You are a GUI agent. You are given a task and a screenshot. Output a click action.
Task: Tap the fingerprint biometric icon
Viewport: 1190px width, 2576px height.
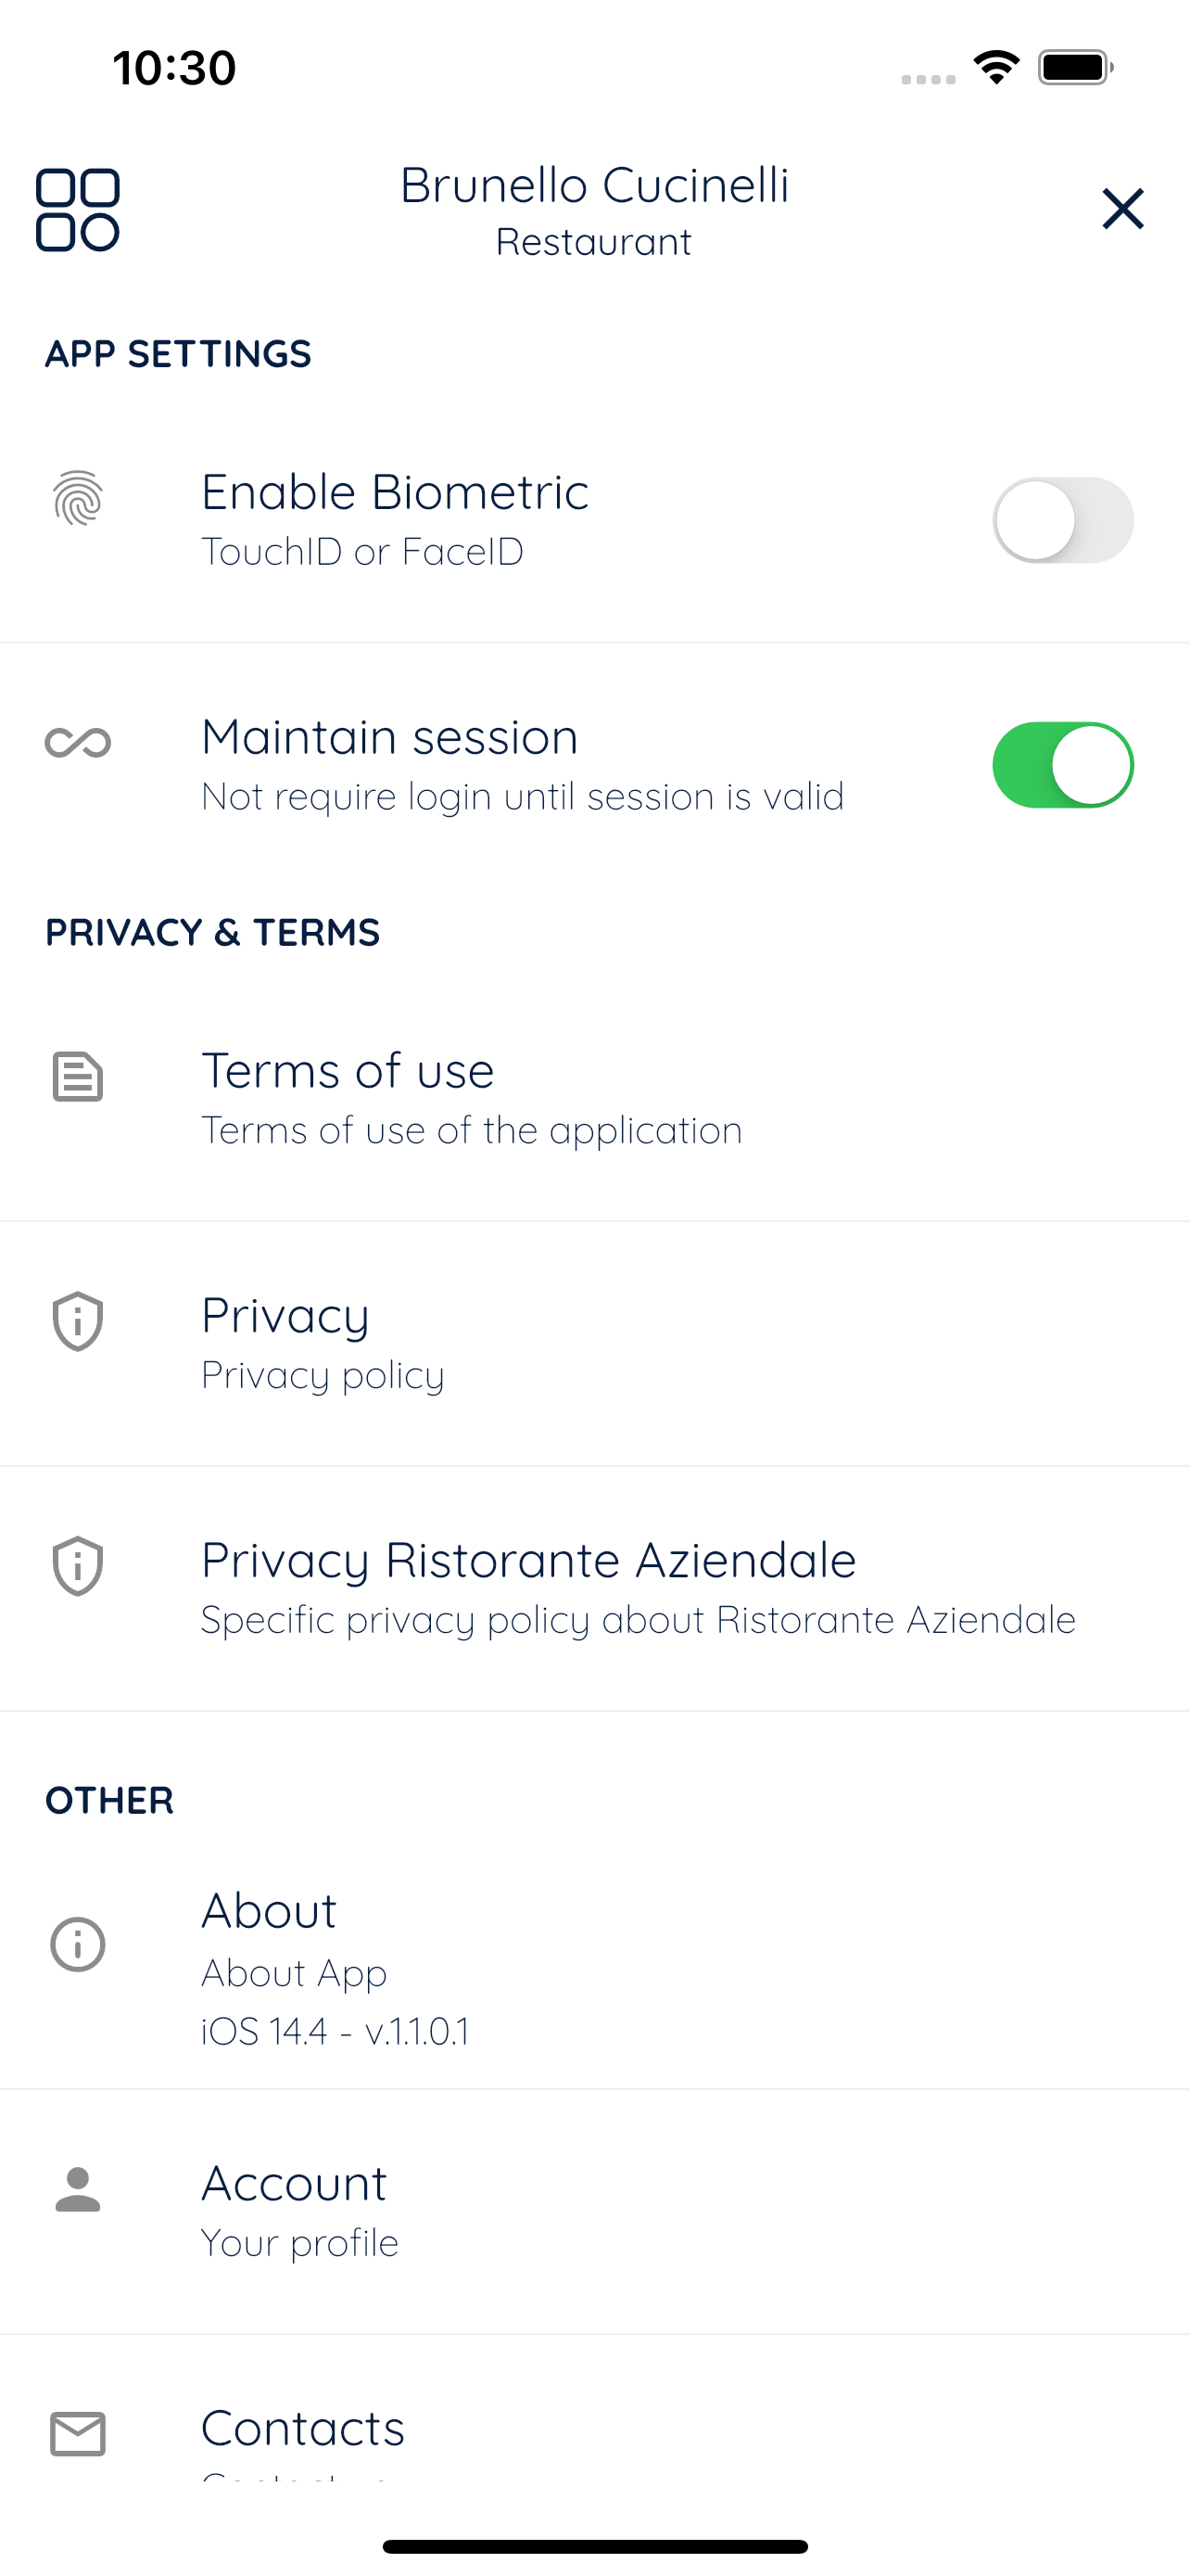tap(78, 497)
